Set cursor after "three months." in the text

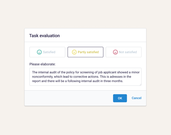123,81
